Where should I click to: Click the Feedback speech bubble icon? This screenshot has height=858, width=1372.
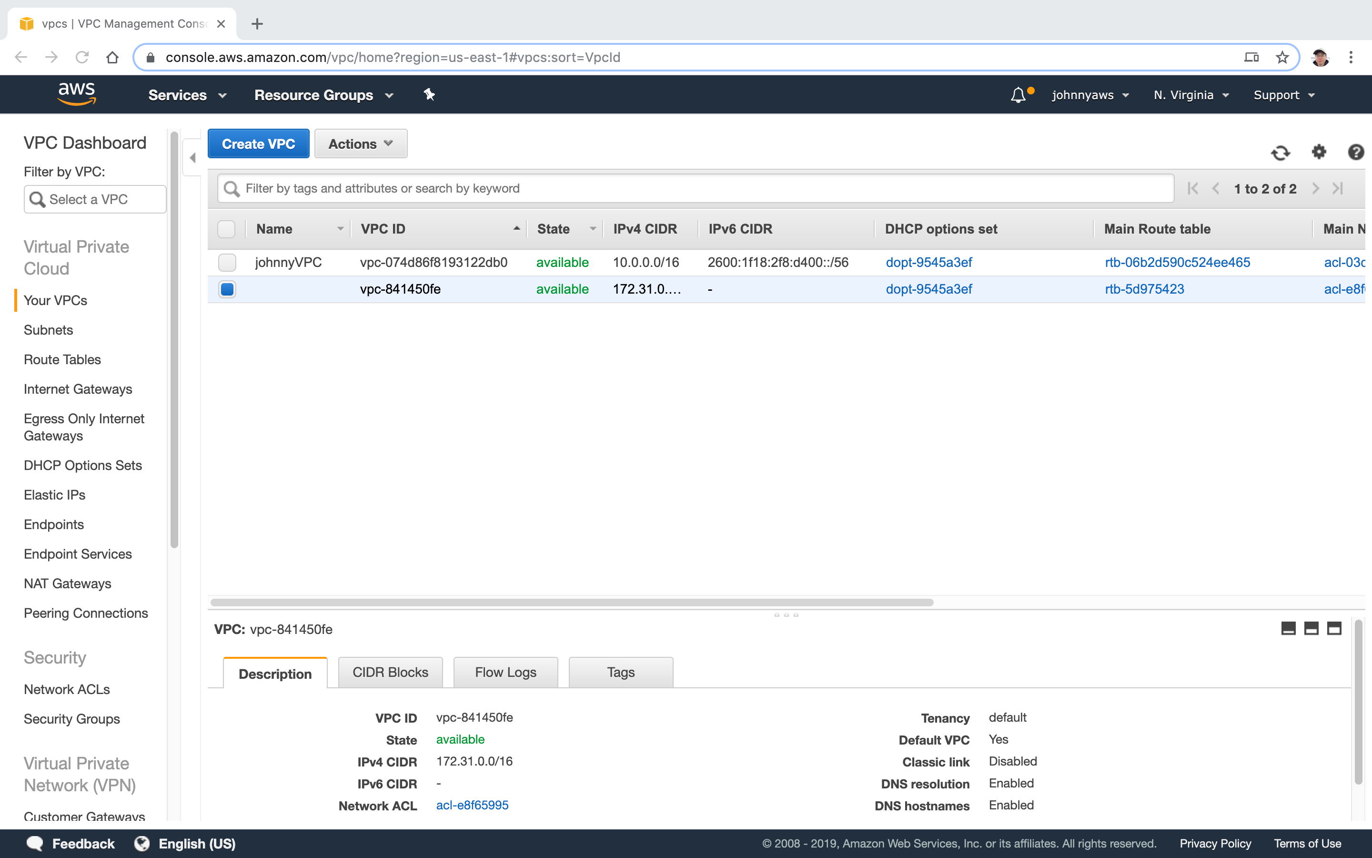click(35, 843)
